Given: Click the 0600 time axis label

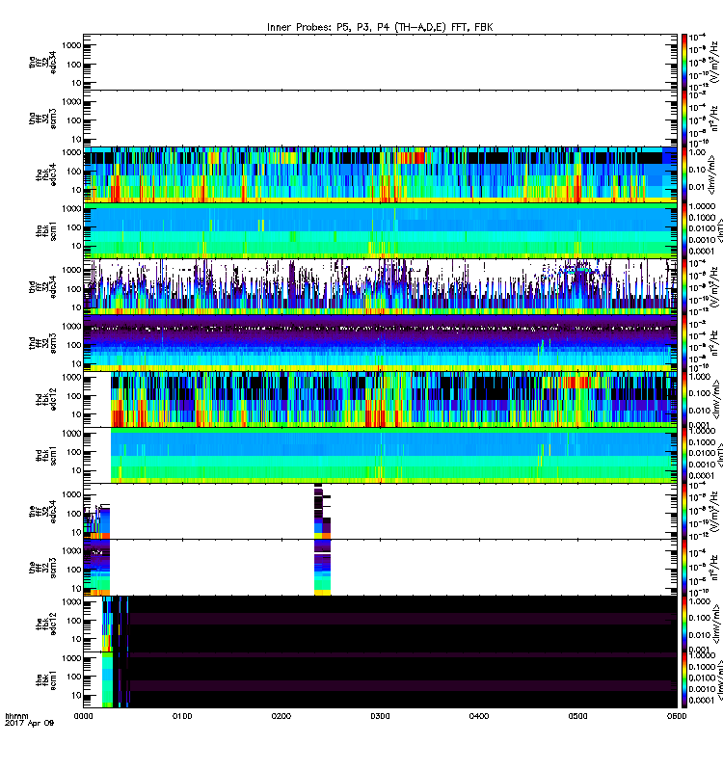Looking at the screenshot, I should coord(677,716).
